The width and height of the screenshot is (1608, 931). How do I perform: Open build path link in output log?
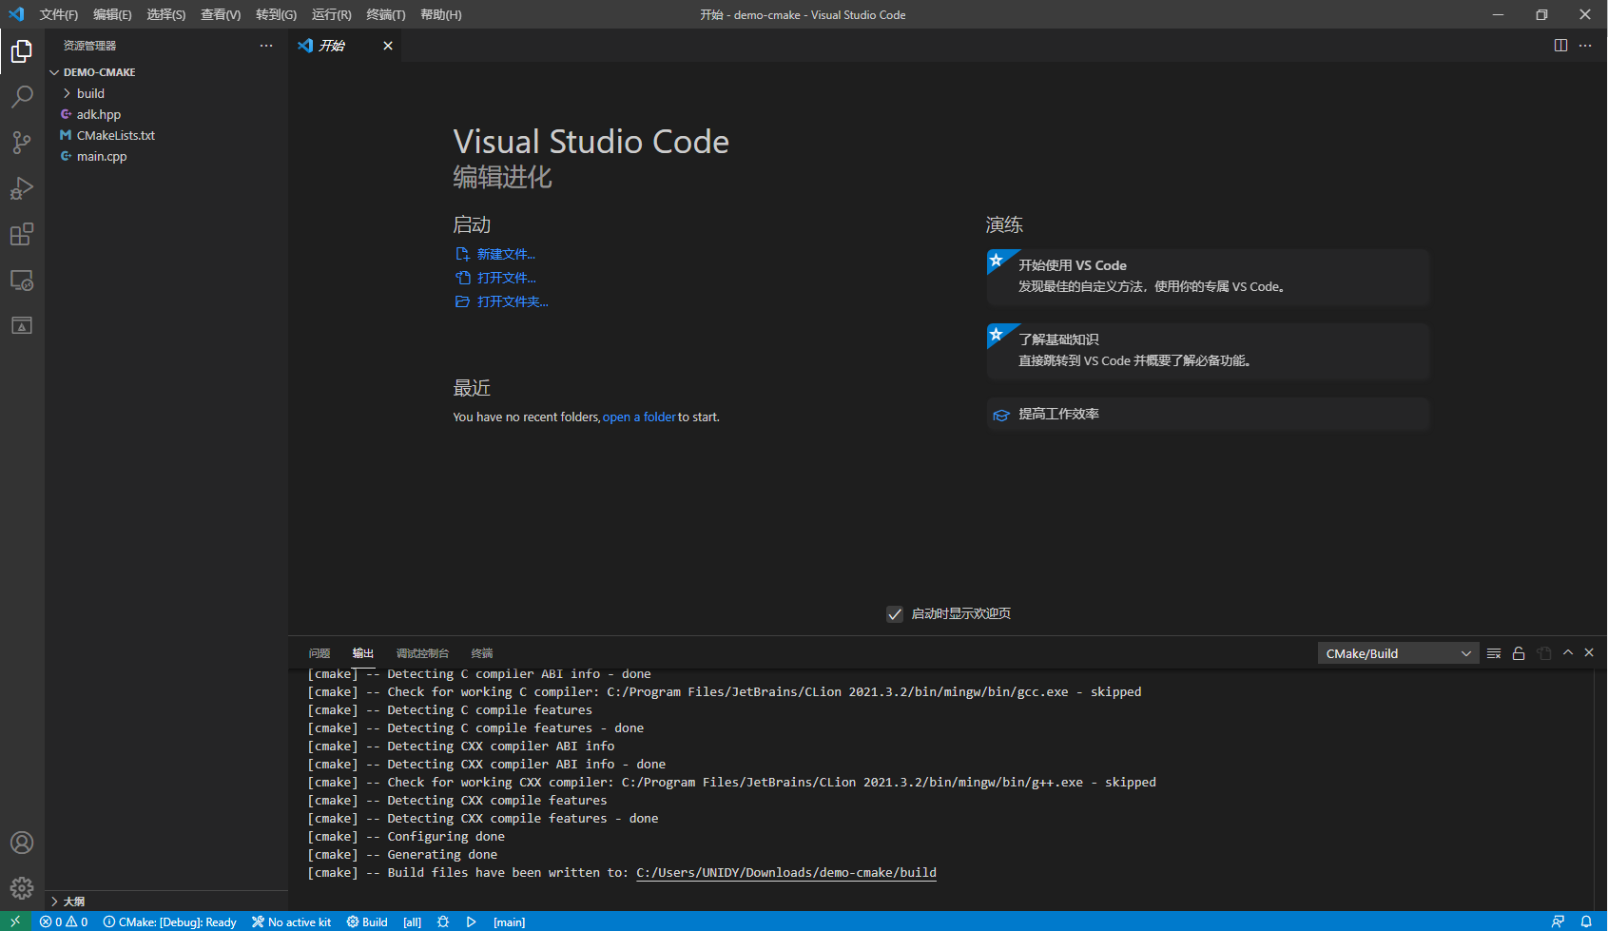click(x=786, y=873)
